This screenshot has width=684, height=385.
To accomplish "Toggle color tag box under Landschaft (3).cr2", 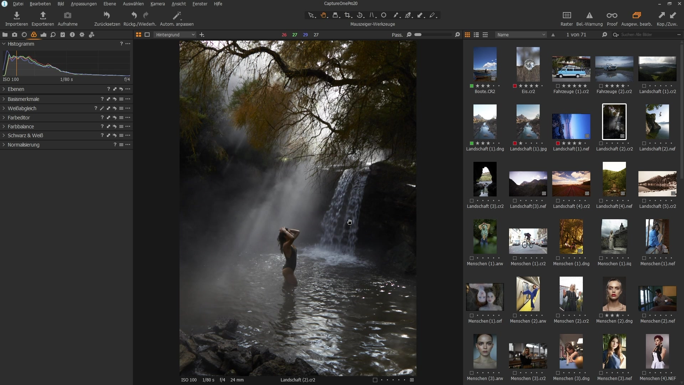I will click(x=472, y=201).
